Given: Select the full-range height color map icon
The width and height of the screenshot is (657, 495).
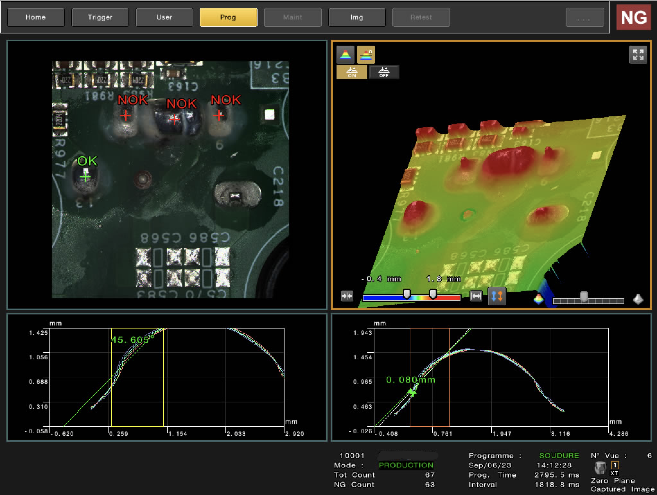Looking at the screenshot, I should point(345,54).
